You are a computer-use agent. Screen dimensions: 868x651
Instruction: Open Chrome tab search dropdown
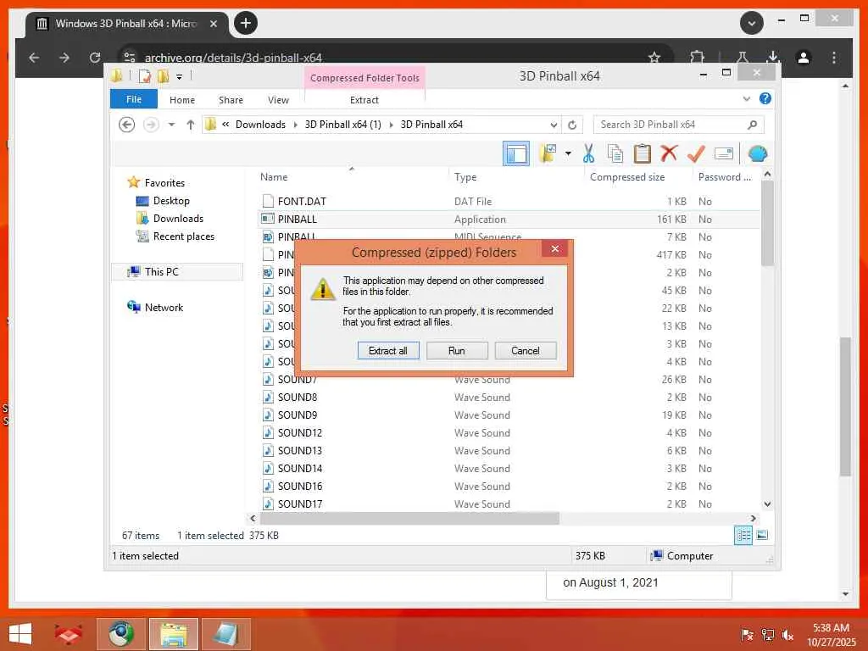(x=752, y=23)
